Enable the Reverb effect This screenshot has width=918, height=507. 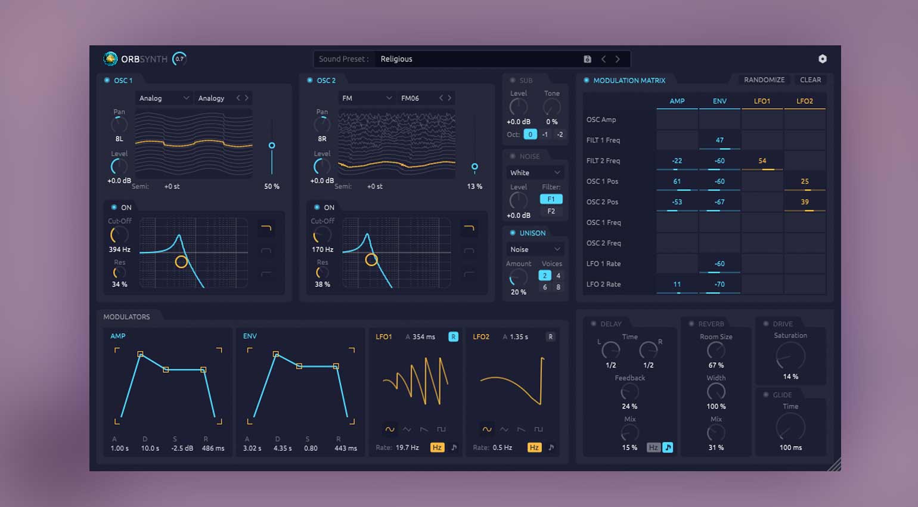[691, 324]
